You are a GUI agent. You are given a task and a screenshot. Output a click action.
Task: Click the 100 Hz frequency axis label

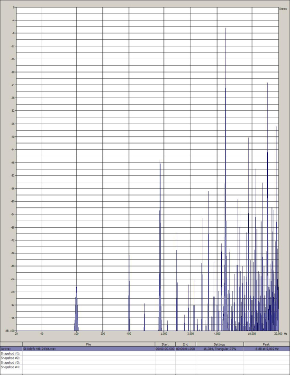coord(76,334)
